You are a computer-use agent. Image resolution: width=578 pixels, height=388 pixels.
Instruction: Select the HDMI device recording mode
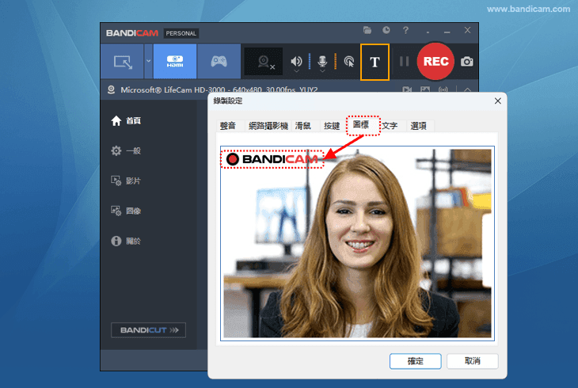[175, 62]
